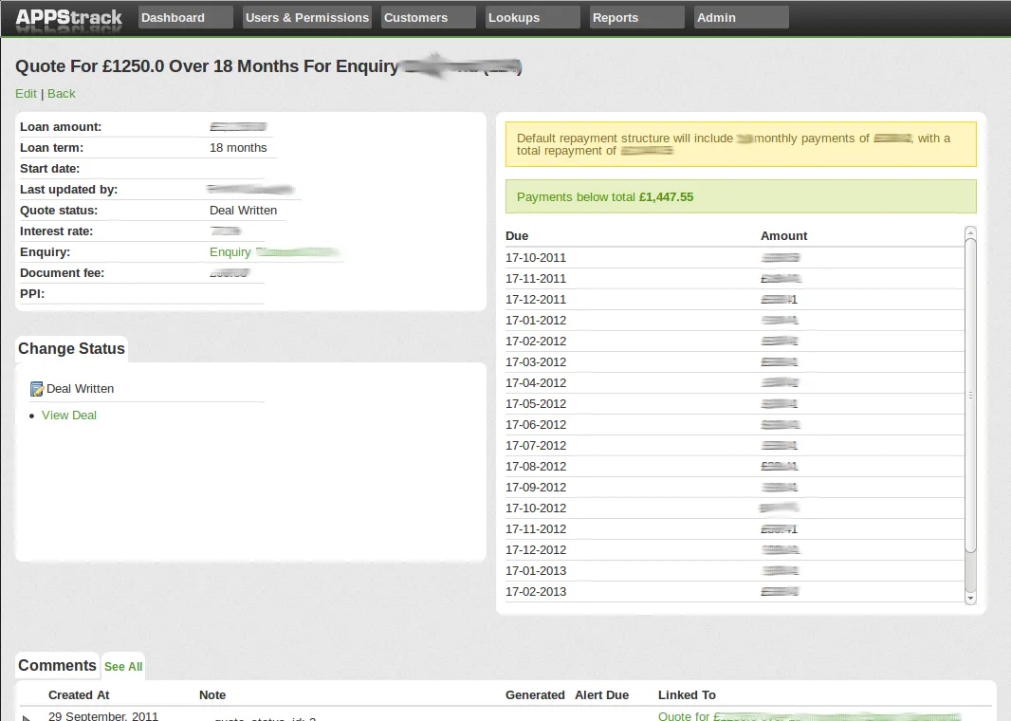Click the payment schedule scrollbar thumb

tap(970, 396)
